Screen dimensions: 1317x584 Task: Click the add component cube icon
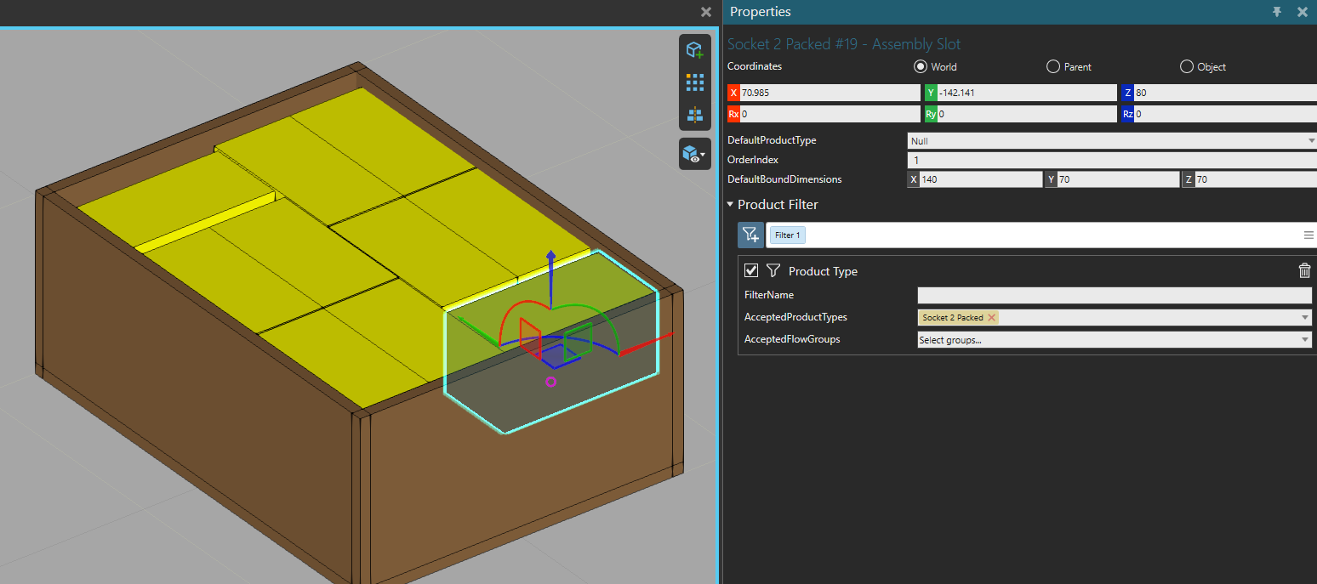(695, 50)
